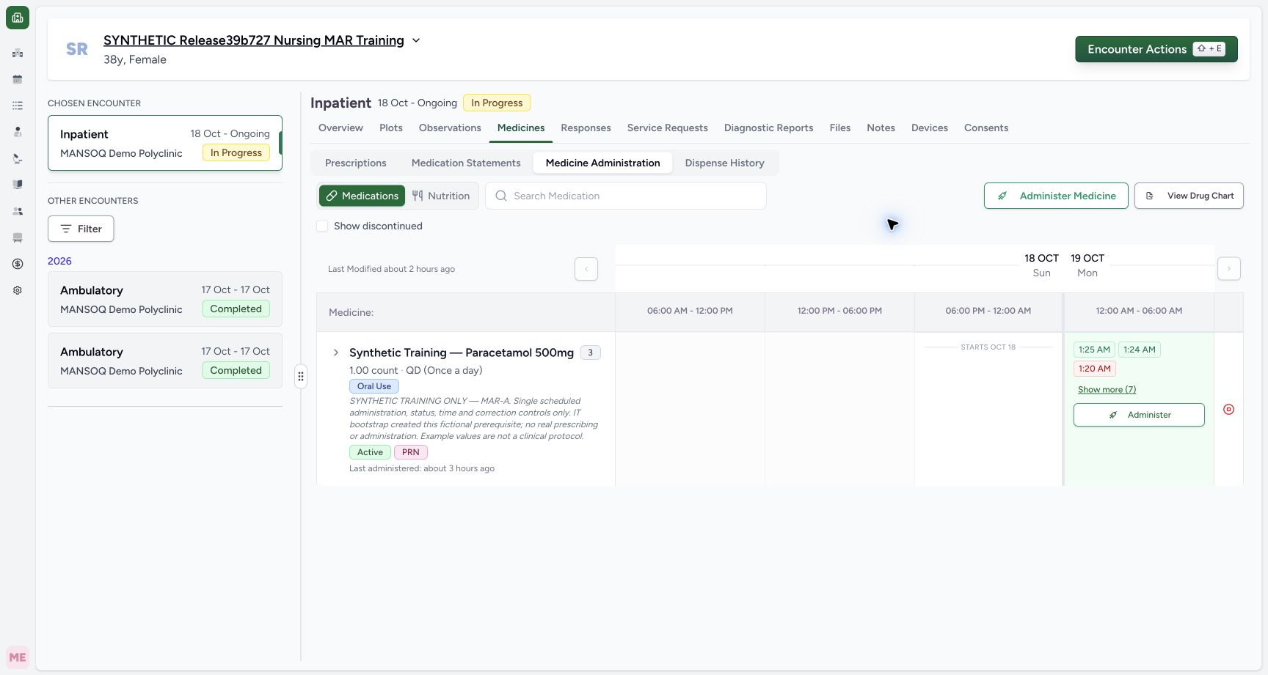Click the red stop icon for Paracetamol
The width and height of the screenshot is (1268, 675).
click(1229, 410)
